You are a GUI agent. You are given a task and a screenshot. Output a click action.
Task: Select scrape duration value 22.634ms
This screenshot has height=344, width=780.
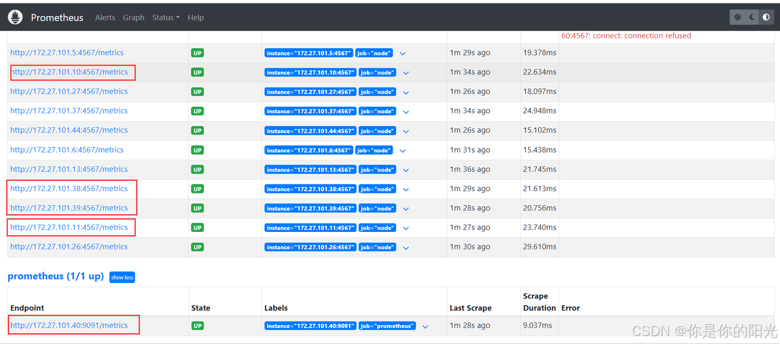tap(539, 72)
